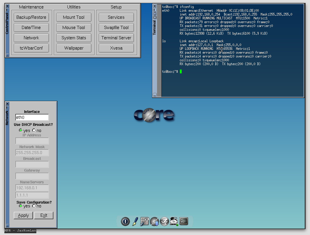Click the Tiny Core logo on the desktop
Image resolution: width=310 pixels, height=235 pixels.
coord(154,115)
